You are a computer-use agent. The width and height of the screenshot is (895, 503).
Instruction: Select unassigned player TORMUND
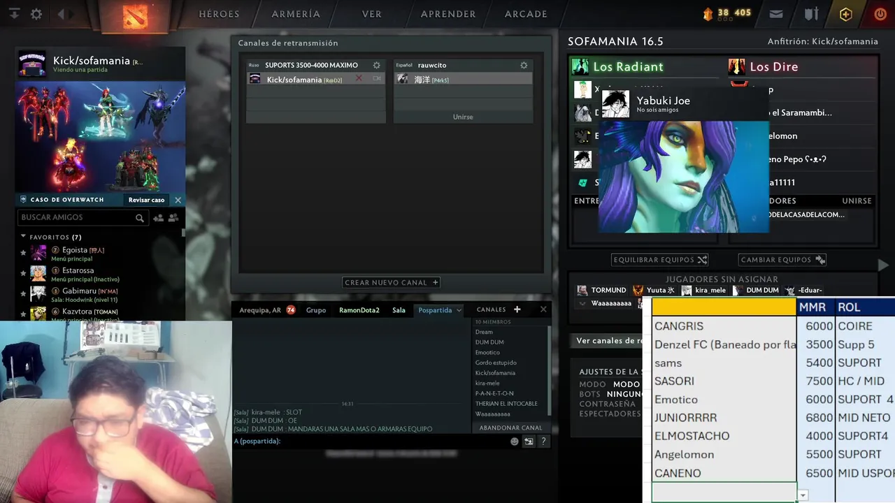tap(601, 290)
